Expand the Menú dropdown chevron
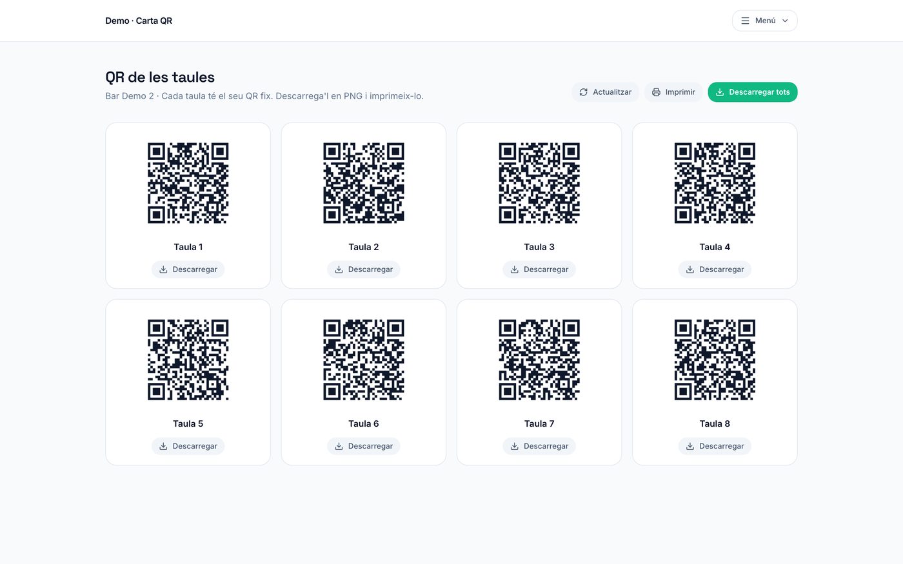This screenshot has height=564, width=903. tap(785, 21)
